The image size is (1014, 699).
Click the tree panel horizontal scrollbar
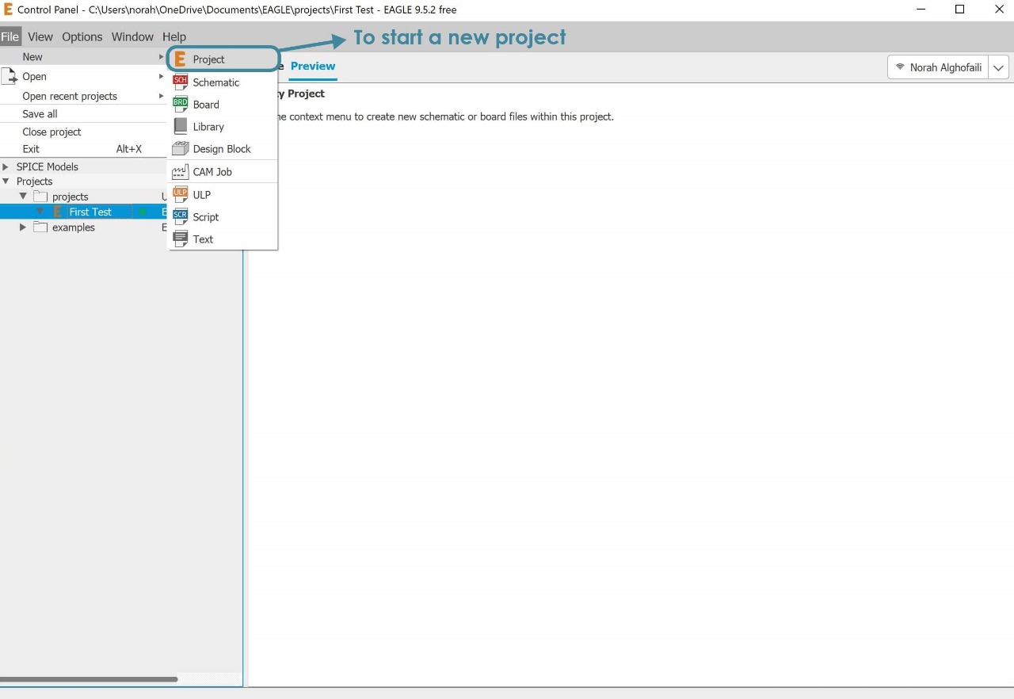click(89, 679)
